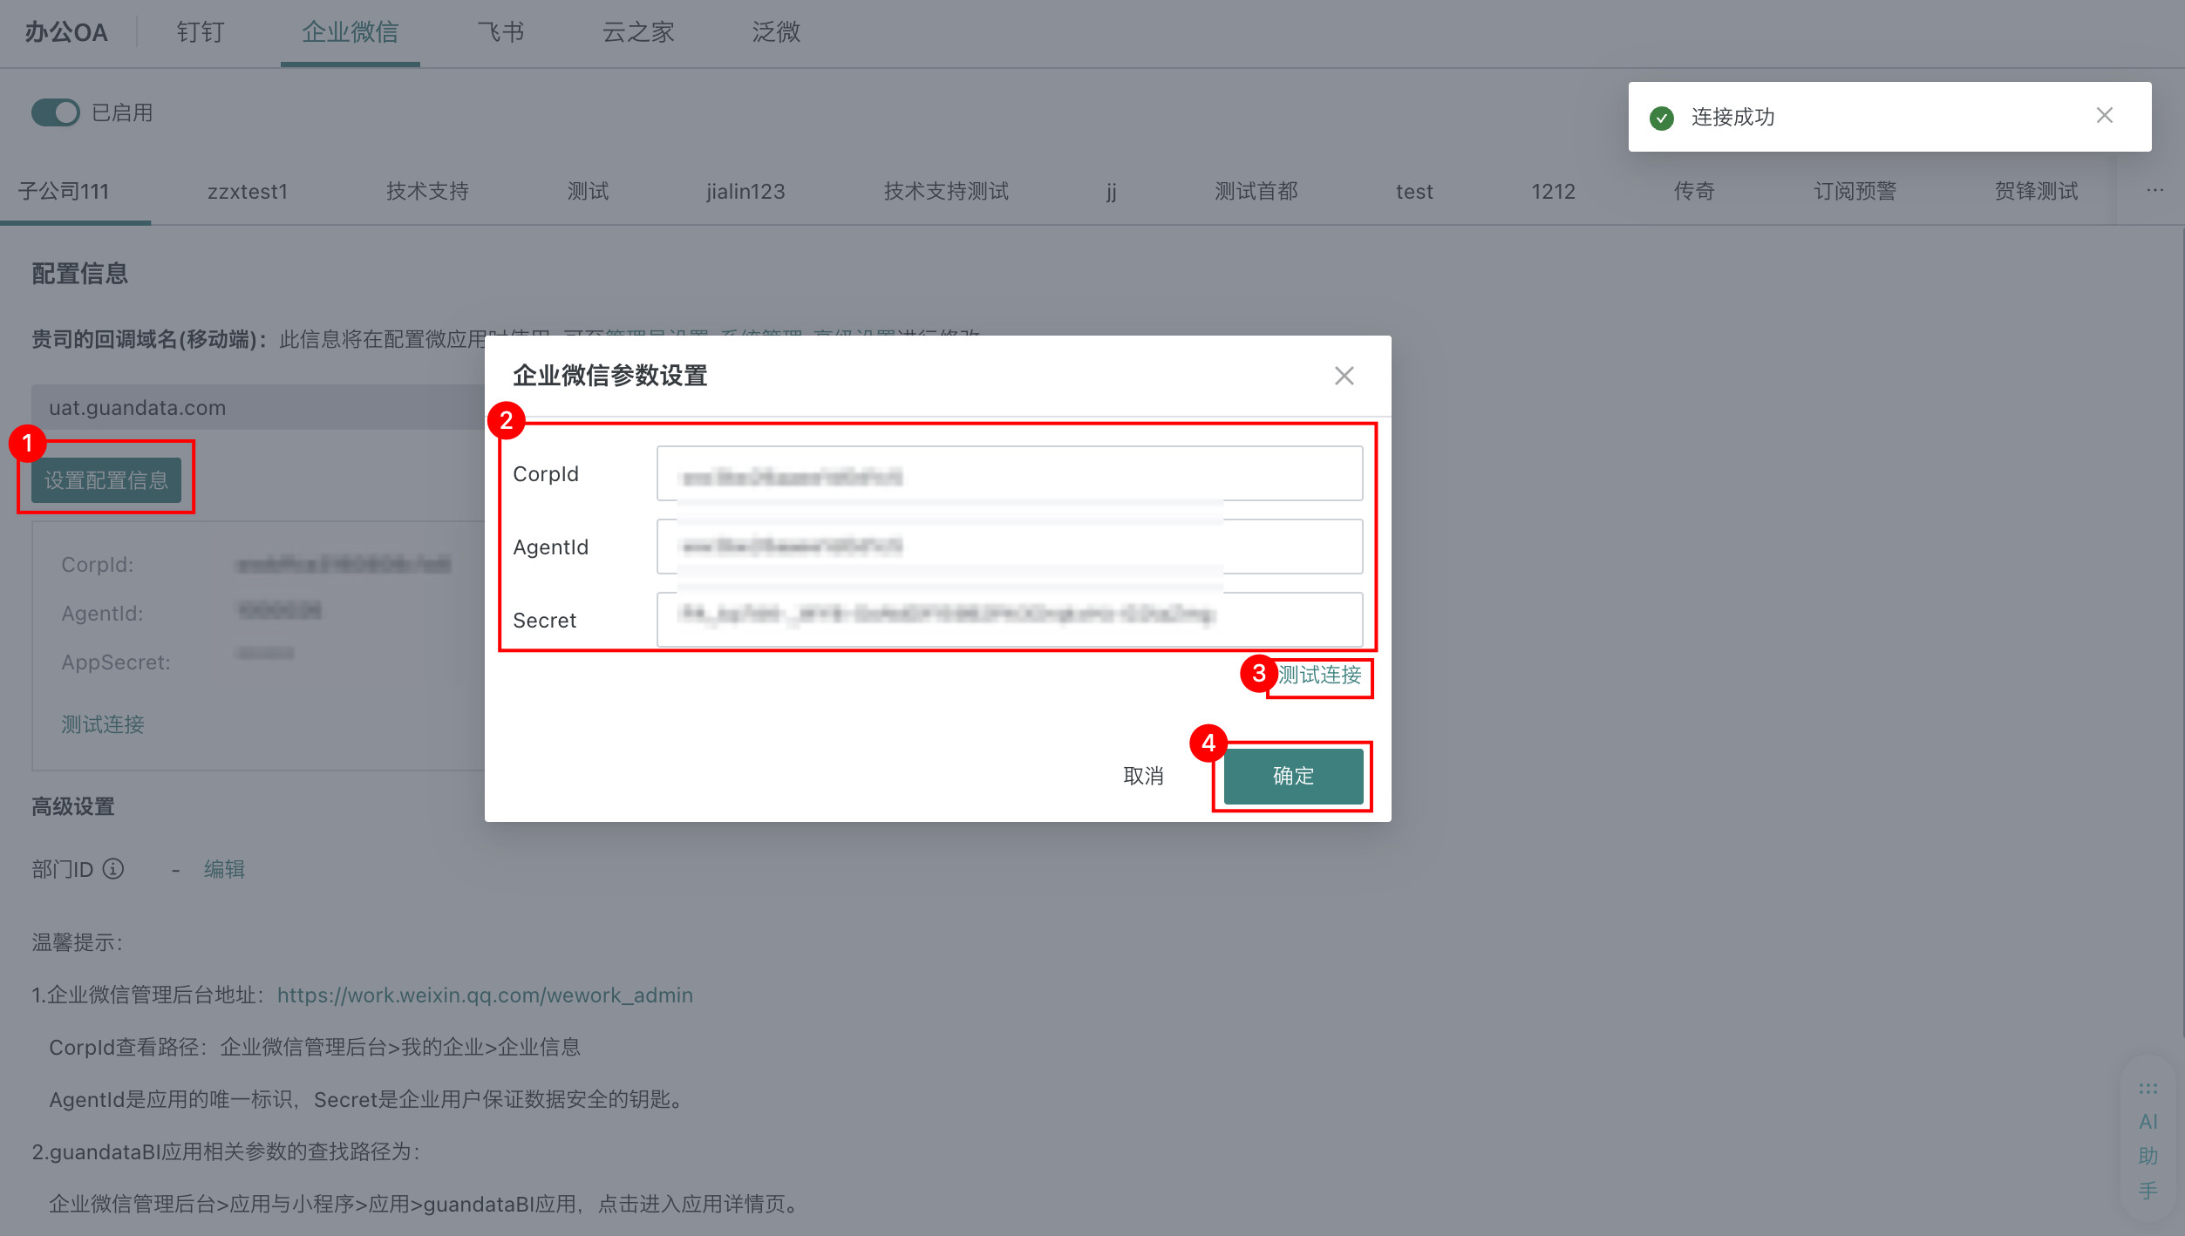Click 编辑 next to 部门ID
Image resolution: width=2185 pixels, height=1236 pixels.
click(x=224, y=869)
